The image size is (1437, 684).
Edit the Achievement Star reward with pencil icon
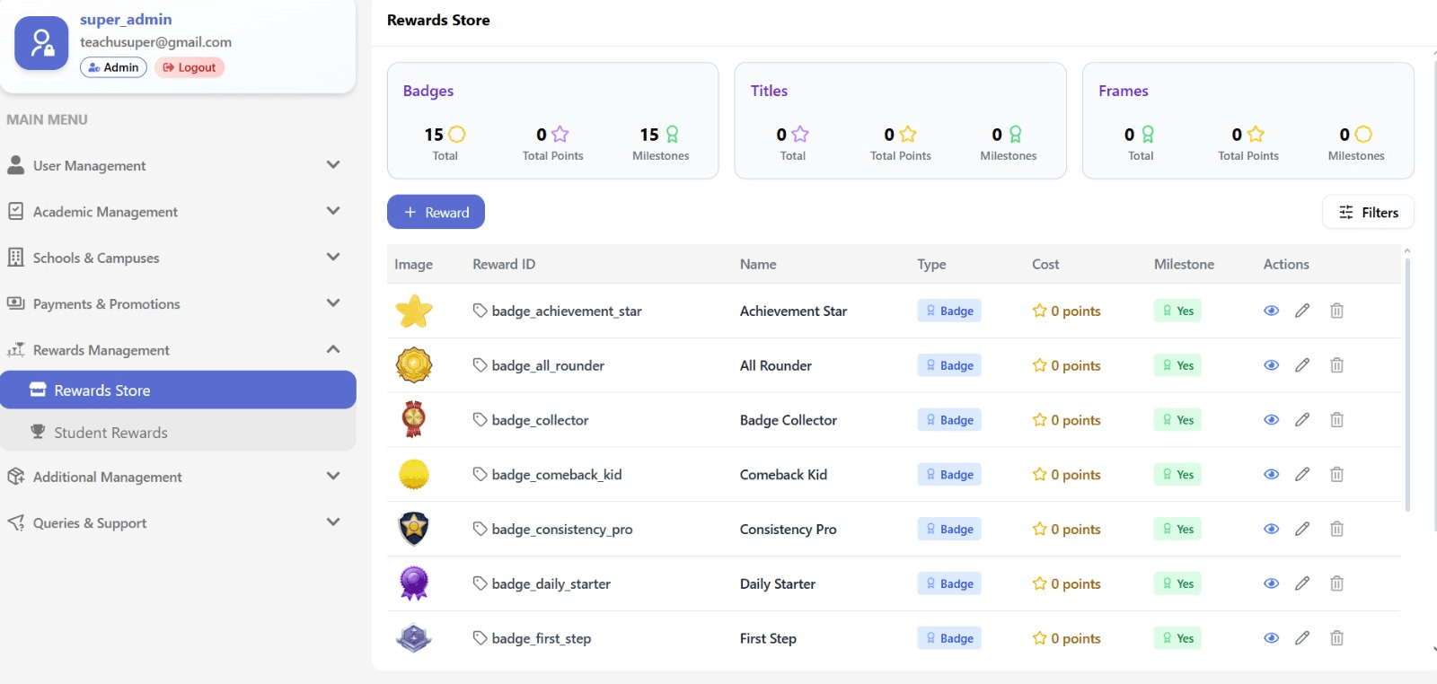(1302, 311)
